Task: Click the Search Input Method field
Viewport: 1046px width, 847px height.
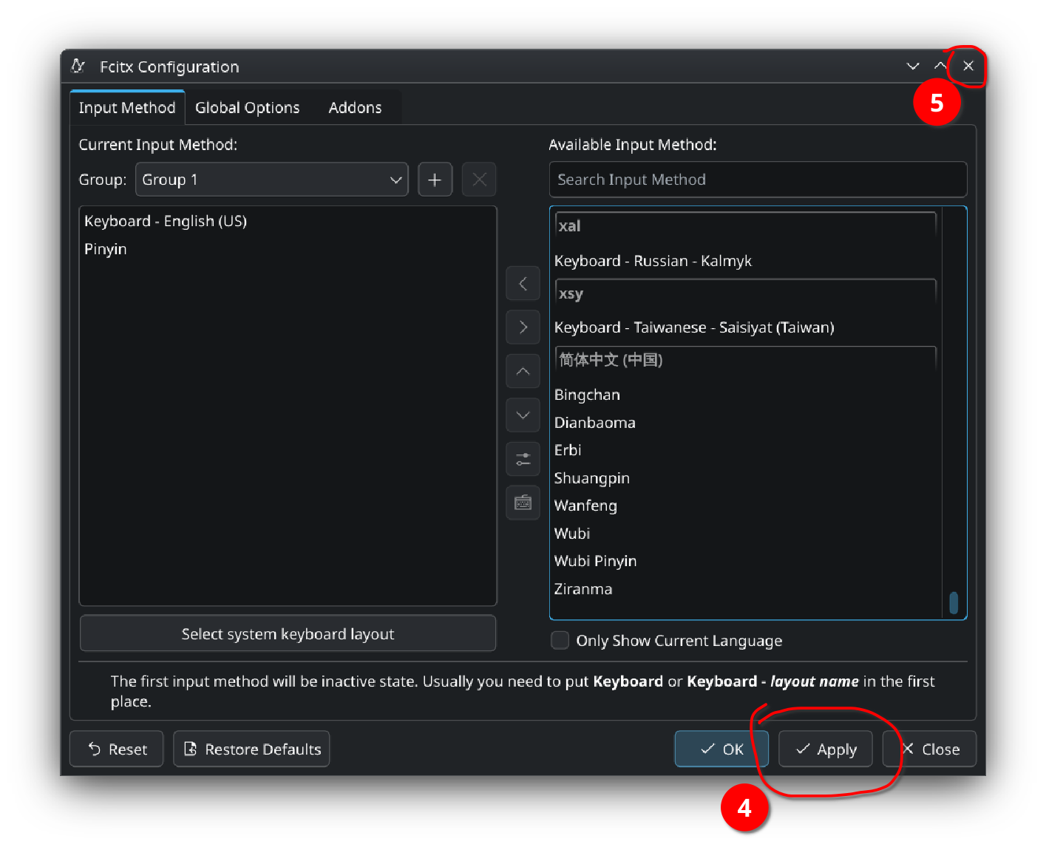Action: coord(758,180)
